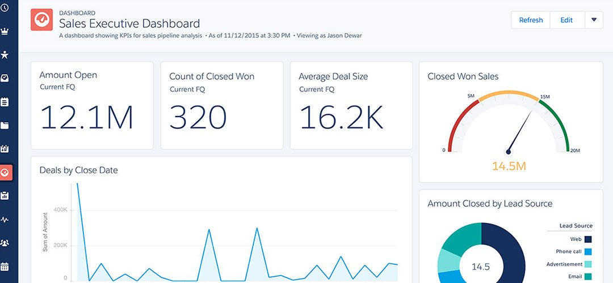Open the pulse activity icon in sidebar
613x283 pixels.
(x=5, y=220)
